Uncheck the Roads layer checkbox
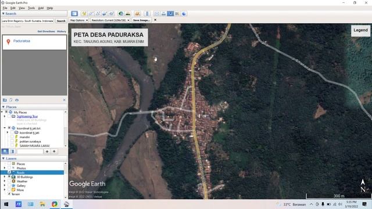 tap(9, 172)
